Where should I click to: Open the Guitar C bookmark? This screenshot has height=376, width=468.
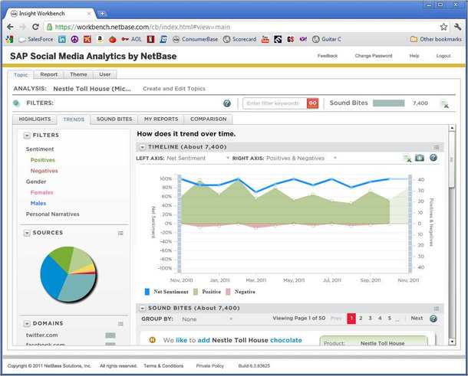pos(327,39)
